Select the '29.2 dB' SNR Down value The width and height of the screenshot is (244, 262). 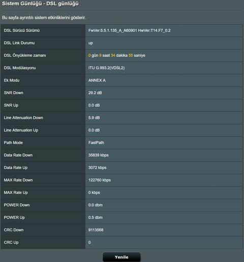click(x=95, y=93)
